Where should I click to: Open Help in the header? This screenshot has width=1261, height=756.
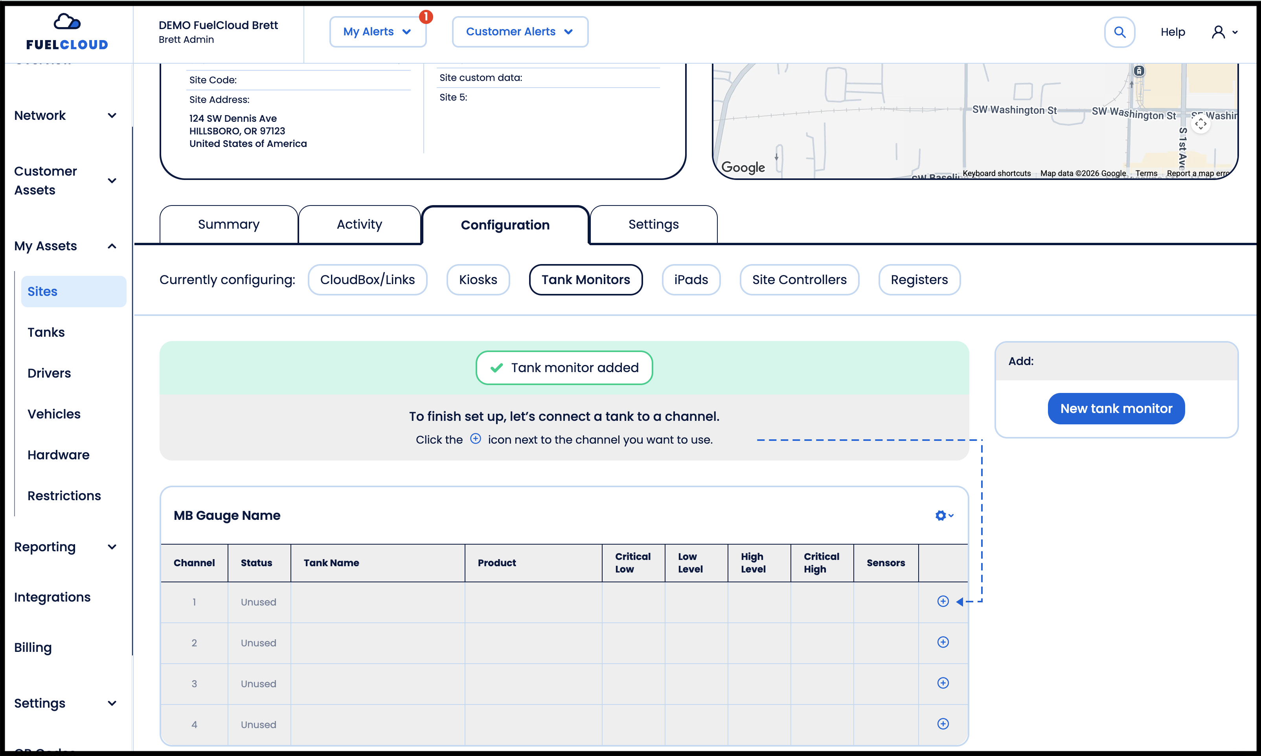pos(1172,32)
